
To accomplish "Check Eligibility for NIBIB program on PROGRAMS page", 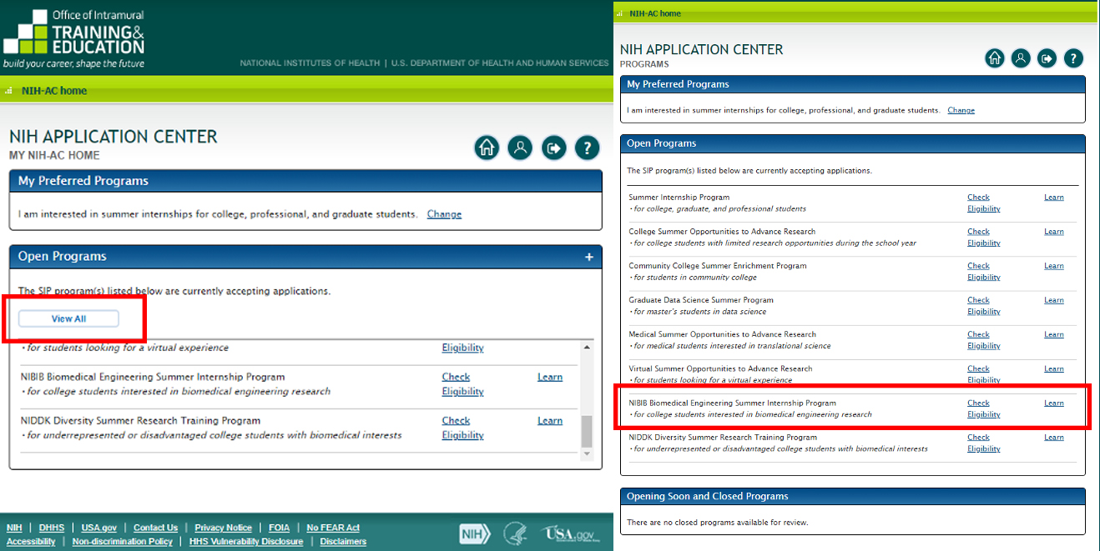I will click(x=984, y=408).
